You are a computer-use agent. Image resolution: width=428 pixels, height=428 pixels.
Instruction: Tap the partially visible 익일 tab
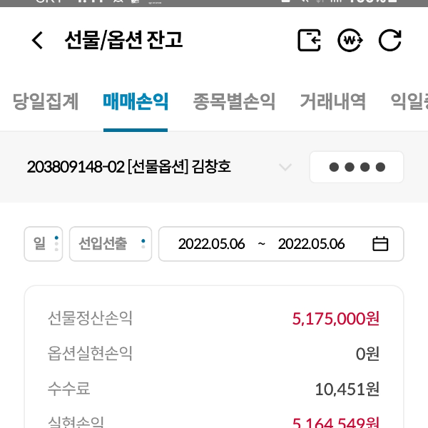click(x=409, y=102)
